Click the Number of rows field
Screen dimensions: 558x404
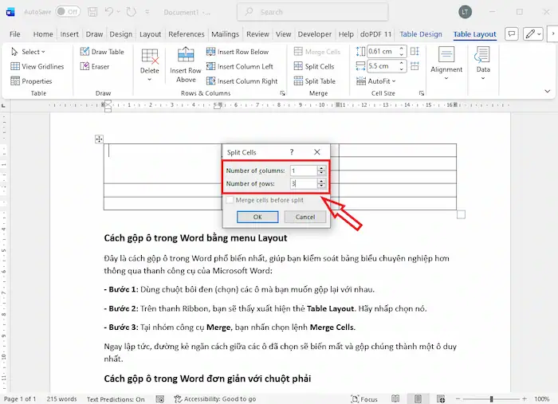coord(304,184)
